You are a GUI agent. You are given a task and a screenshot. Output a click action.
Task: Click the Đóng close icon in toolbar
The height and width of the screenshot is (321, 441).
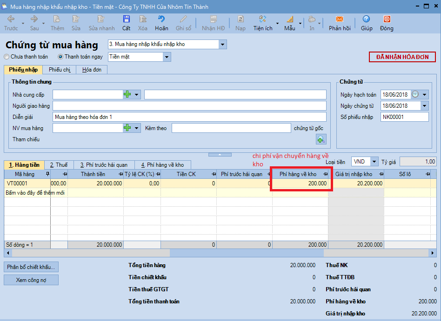[387, 19]
